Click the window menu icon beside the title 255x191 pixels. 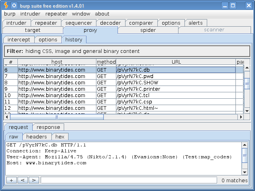[x=14, y=5]
